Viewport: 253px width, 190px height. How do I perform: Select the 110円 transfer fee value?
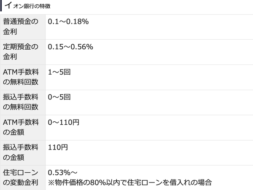click(58, 148)
